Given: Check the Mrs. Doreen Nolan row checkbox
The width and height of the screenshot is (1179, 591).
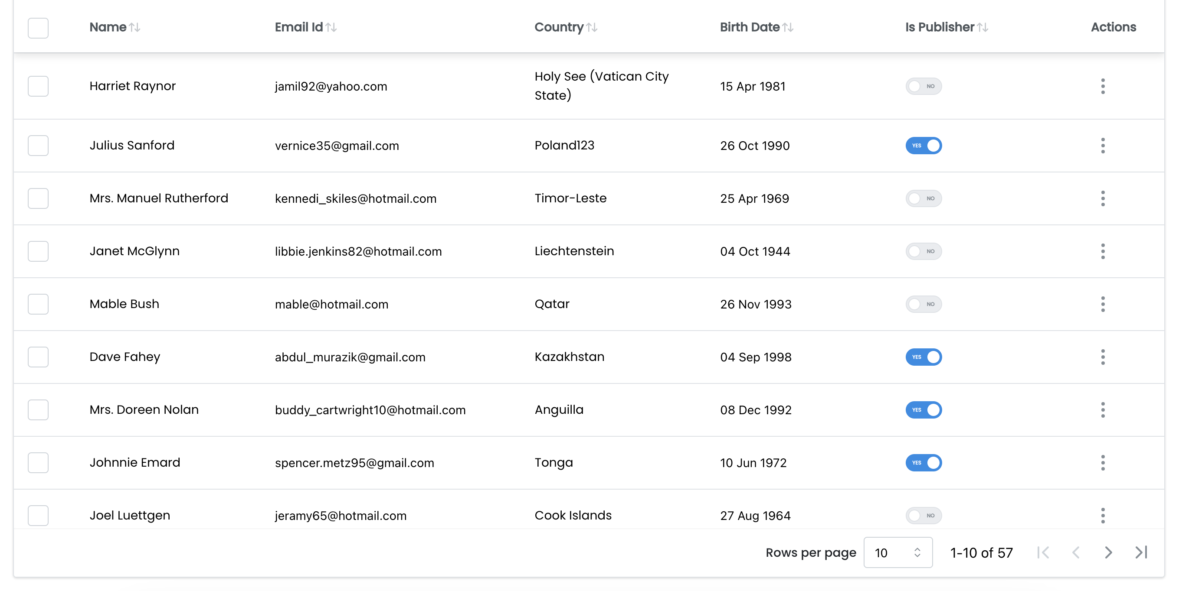Looking at the screenshot, I should [x=38, y=410].
